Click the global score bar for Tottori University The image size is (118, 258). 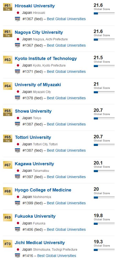[104, 145]
